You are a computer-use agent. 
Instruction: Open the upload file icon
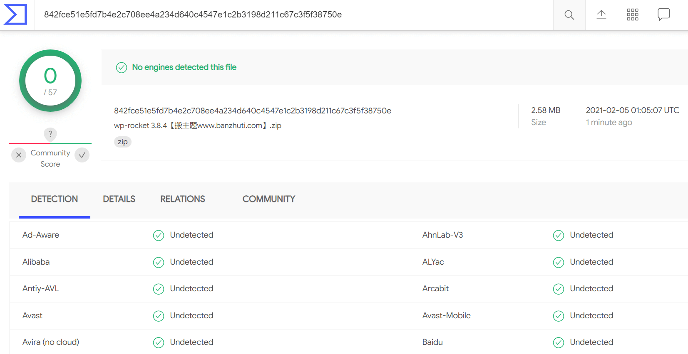pyautogui.click(x=601, y=15)
